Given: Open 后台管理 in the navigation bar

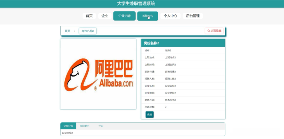Looking at the screenshot, I should 193,16.
